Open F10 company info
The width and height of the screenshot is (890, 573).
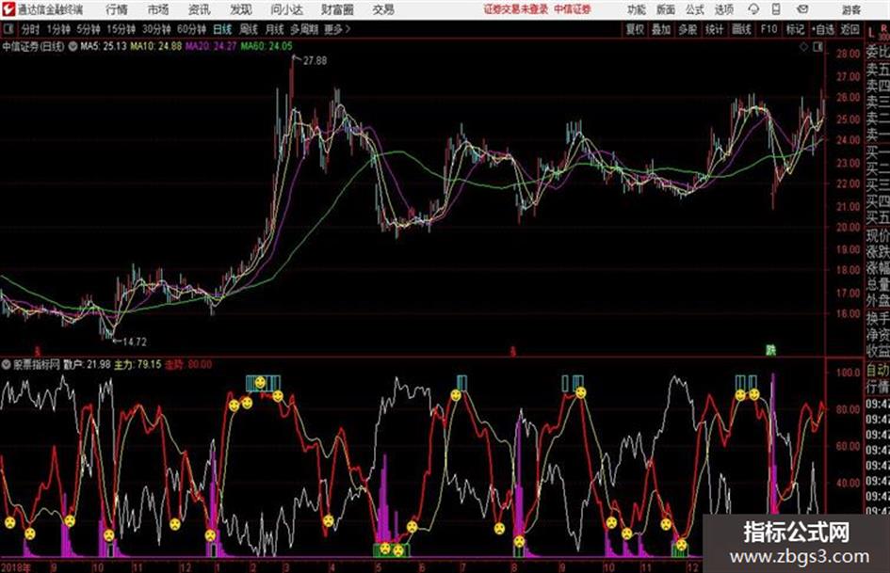tap(769, 29)
